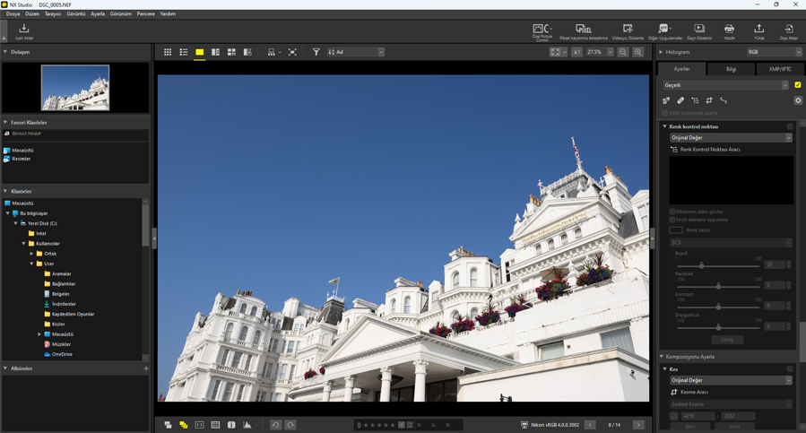Toggle the Kes section checkbox

tap(789, 368)
